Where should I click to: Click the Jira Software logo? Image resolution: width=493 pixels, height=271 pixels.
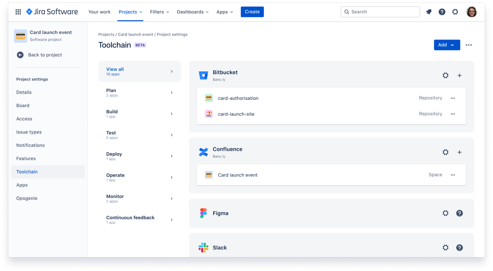(x=52, y=11)
